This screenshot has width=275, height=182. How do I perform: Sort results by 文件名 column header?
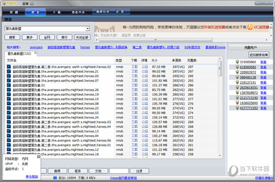pyautogui.click(x=11, y=60)
